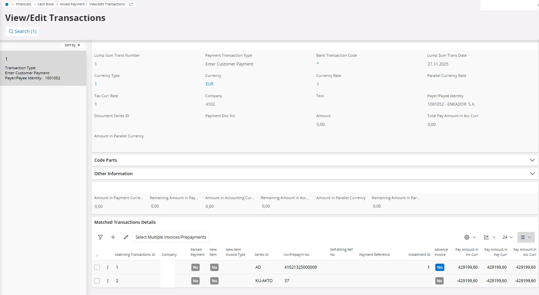Click the Search (1) button
Screen dimensions: 539x295
coord(22,31)
